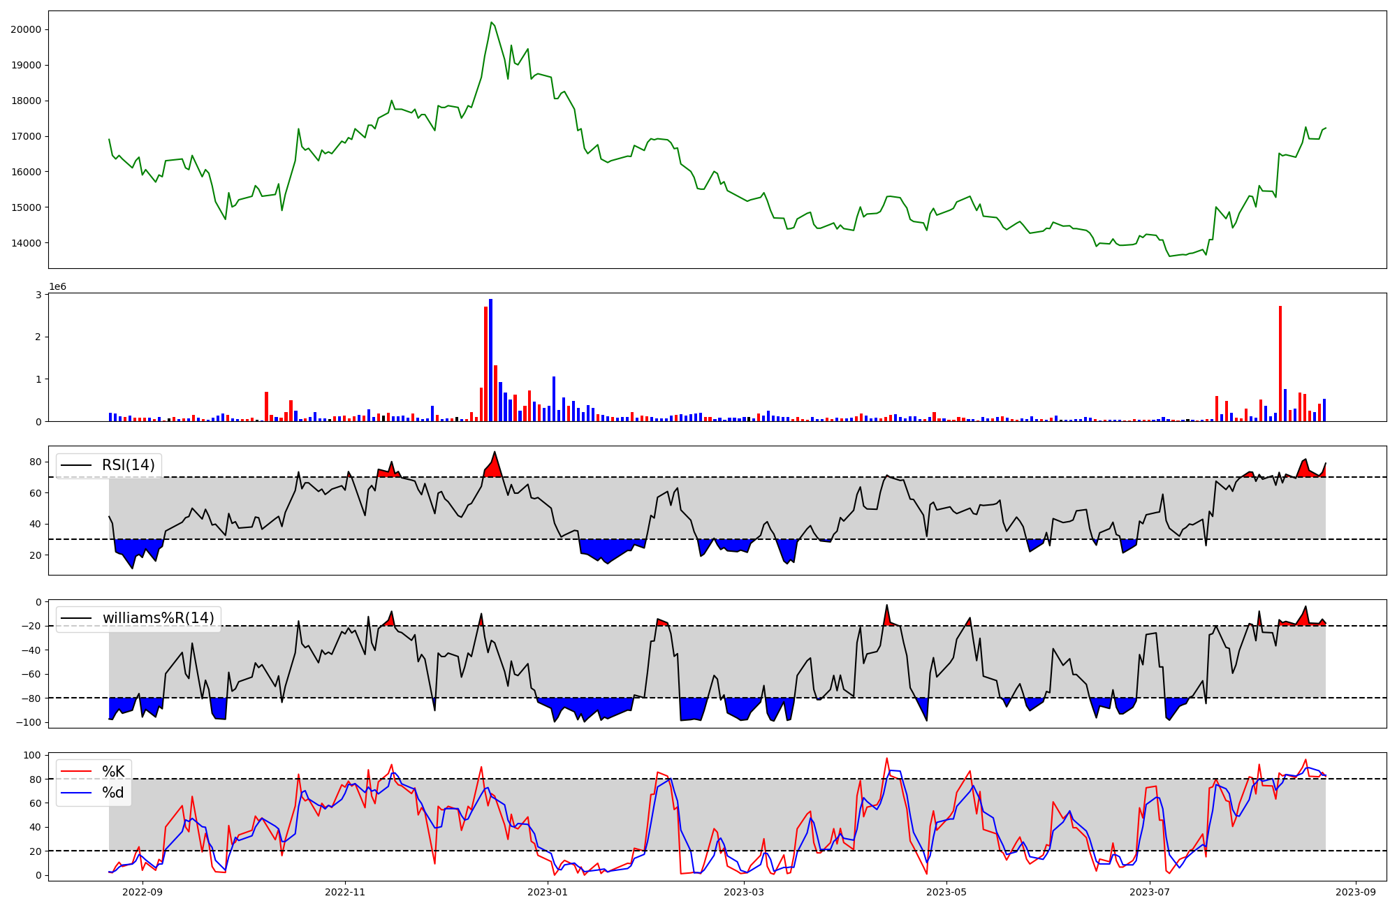Viewport: 1397px width, 908px height.
Task: Click the blue volume bar near 2023-01 start
Action: 554,399
